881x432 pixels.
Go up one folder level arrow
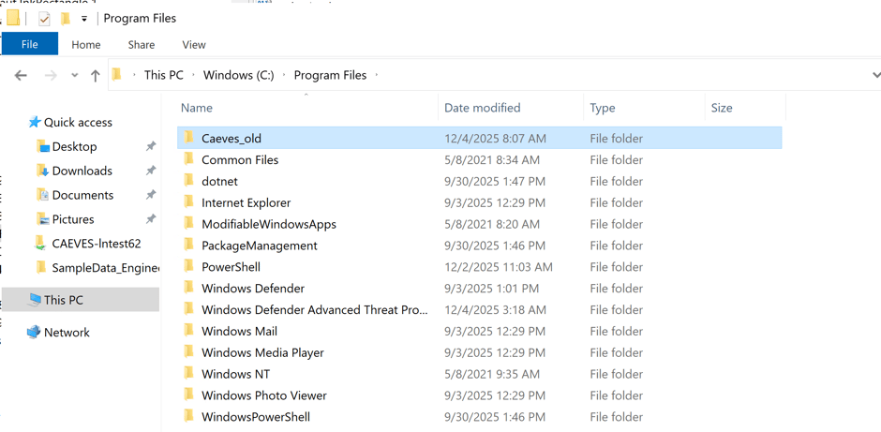(x=95, y=76)
